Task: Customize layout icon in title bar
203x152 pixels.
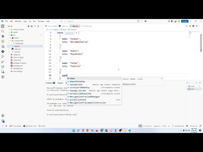Action: point(169,21)
